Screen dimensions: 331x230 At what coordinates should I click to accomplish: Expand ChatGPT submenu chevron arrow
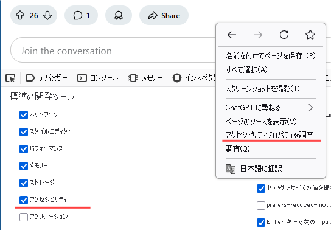pos(310,108)
